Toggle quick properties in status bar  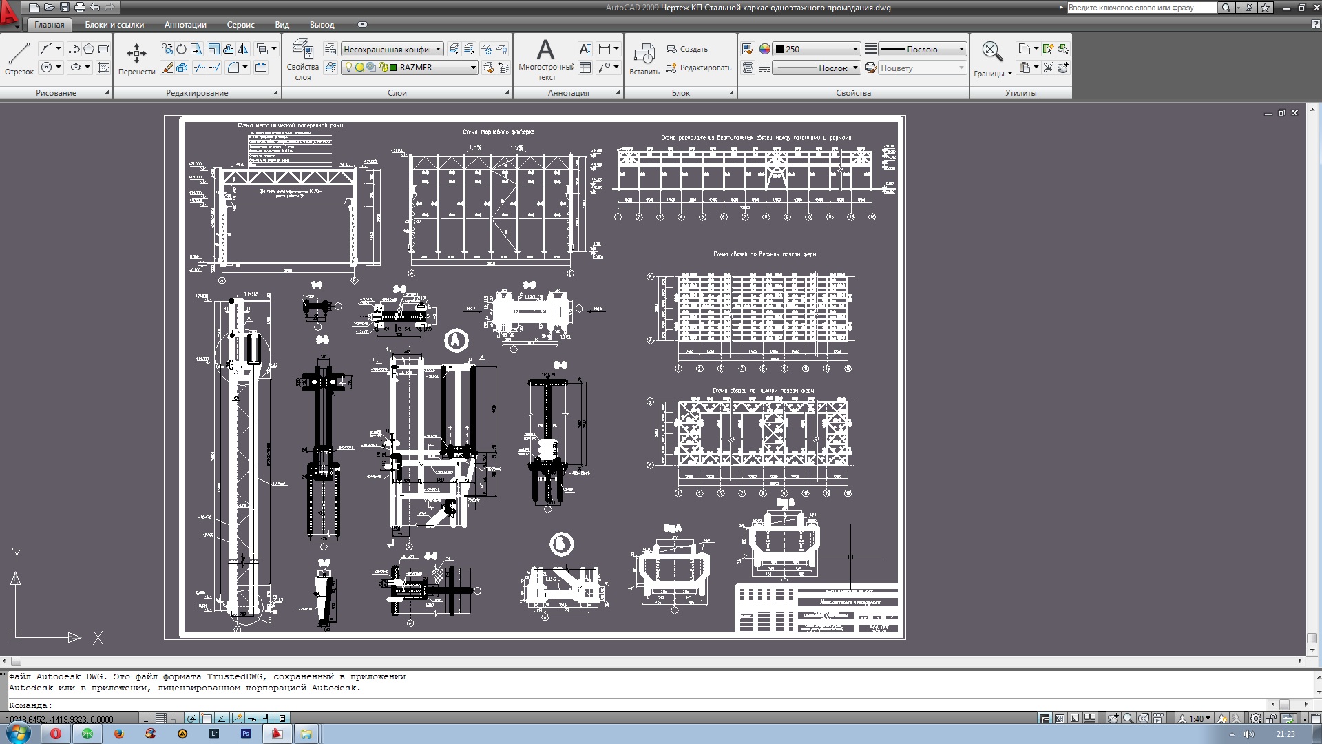(x=282, y=719)
